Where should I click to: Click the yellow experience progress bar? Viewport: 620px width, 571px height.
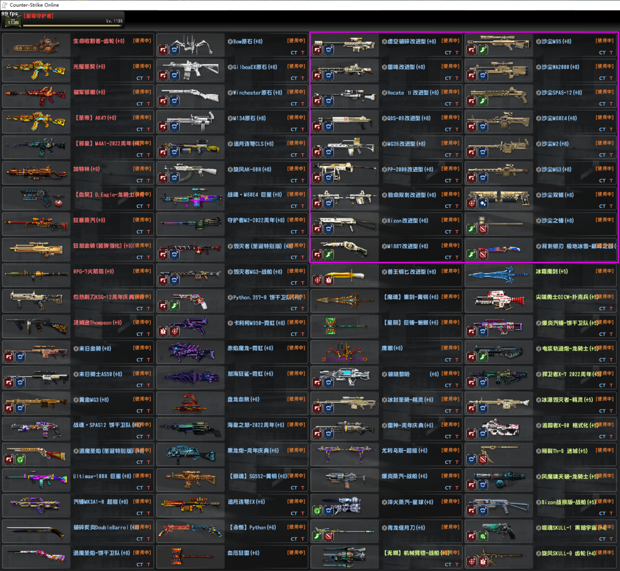(x=72, y=25)
